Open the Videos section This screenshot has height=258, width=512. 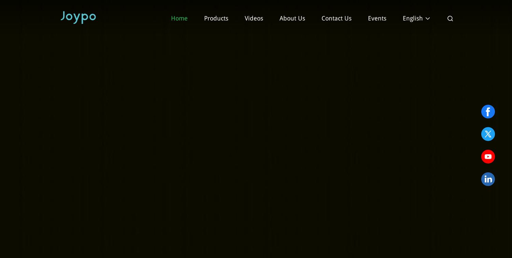click(254, 18)
